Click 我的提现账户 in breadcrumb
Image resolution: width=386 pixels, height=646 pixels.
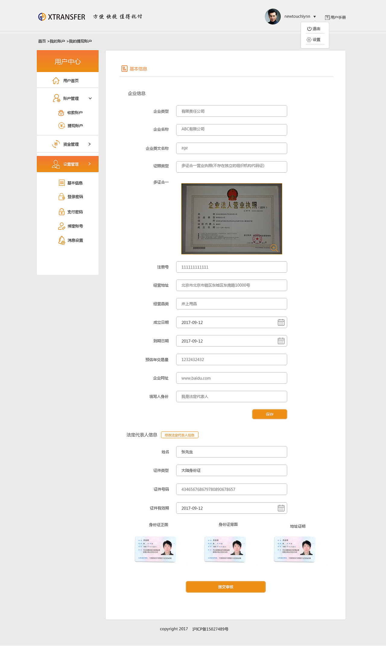click(81, 41)
